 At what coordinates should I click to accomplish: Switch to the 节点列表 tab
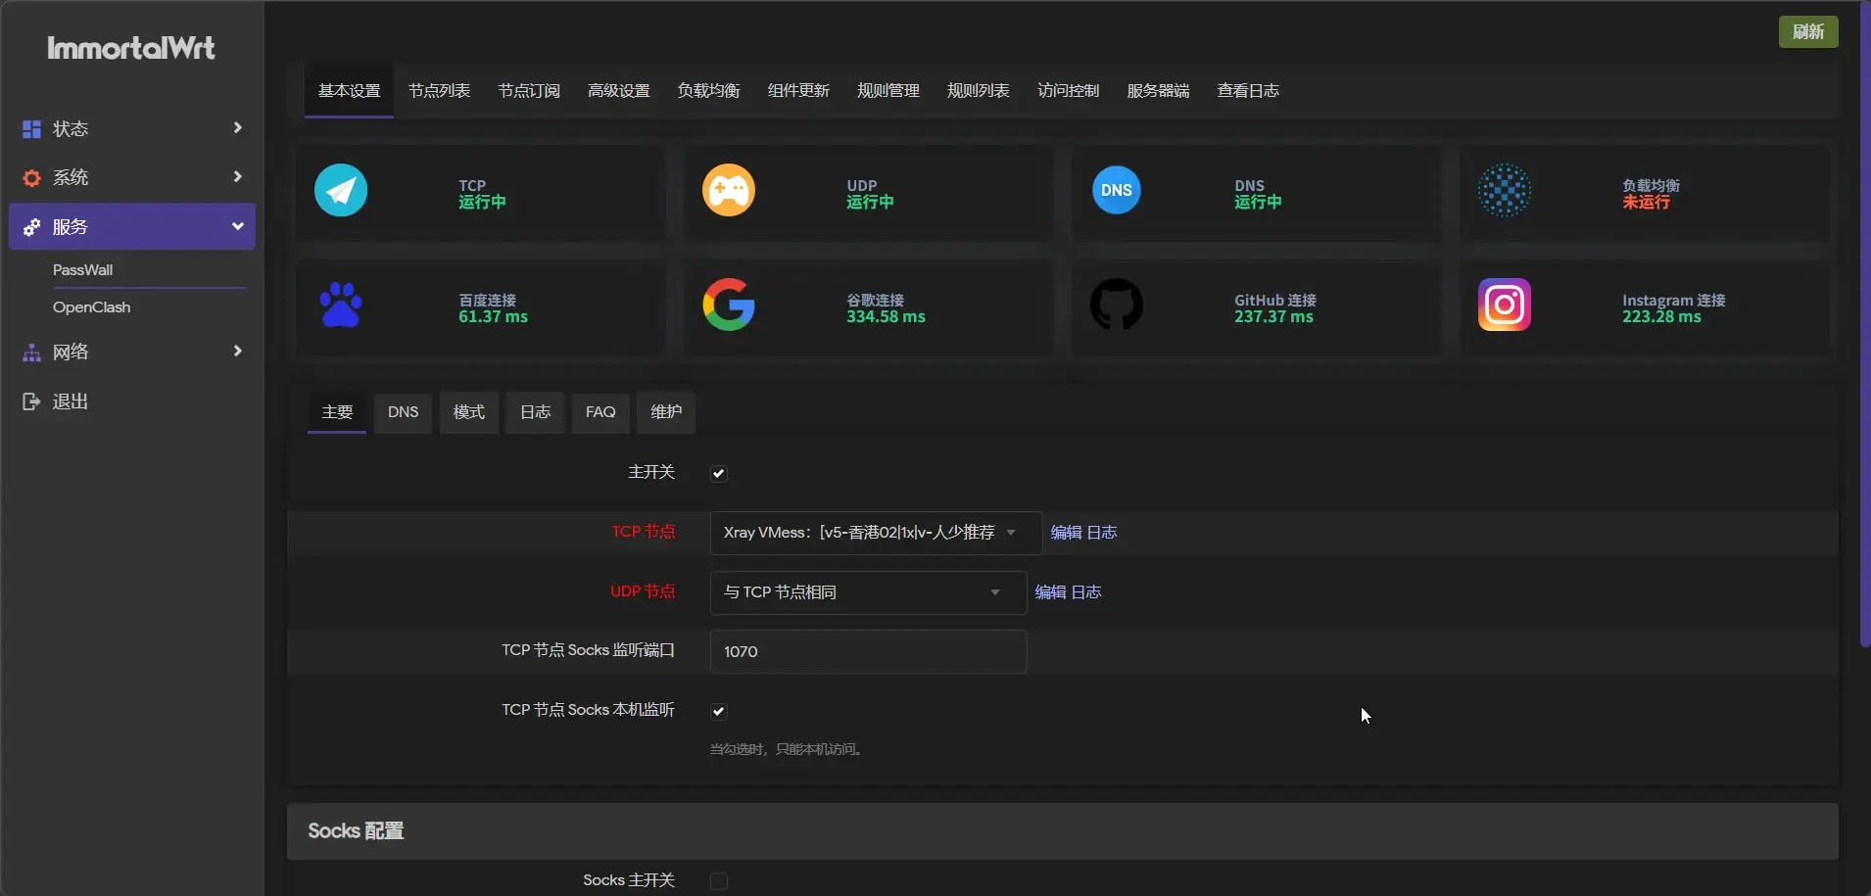(439, 91)
